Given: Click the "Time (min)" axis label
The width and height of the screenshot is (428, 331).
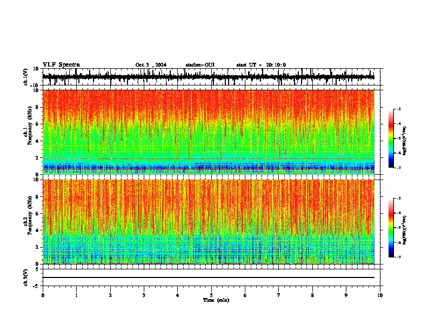Looking at the screenshot, I should coord(216,300).
